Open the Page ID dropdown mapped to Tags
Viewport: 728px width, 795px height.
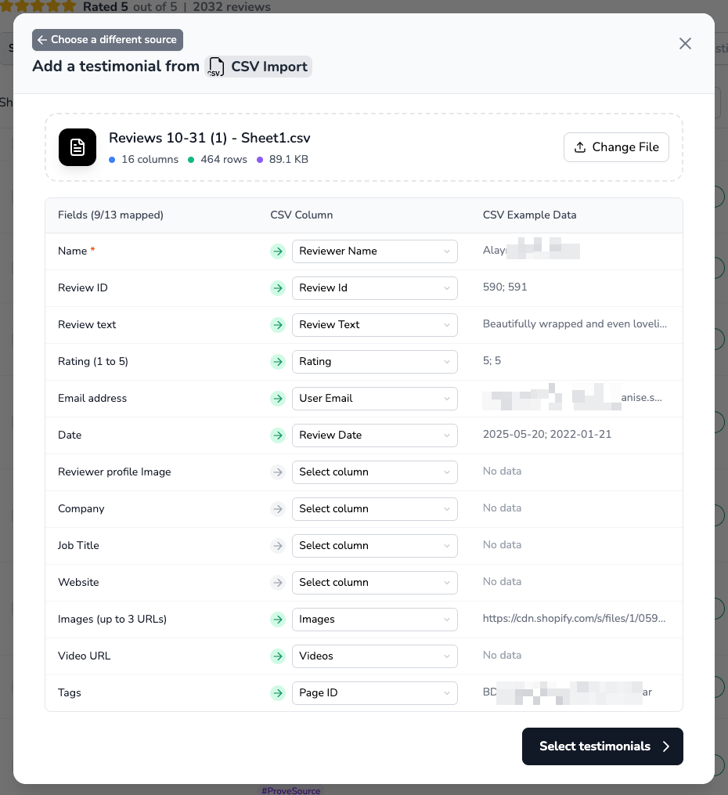[x=374, y=692]
